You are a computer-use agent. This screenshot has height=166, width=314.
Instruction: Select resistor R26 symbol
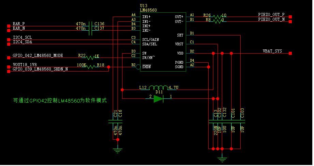[x=217, y=17]
